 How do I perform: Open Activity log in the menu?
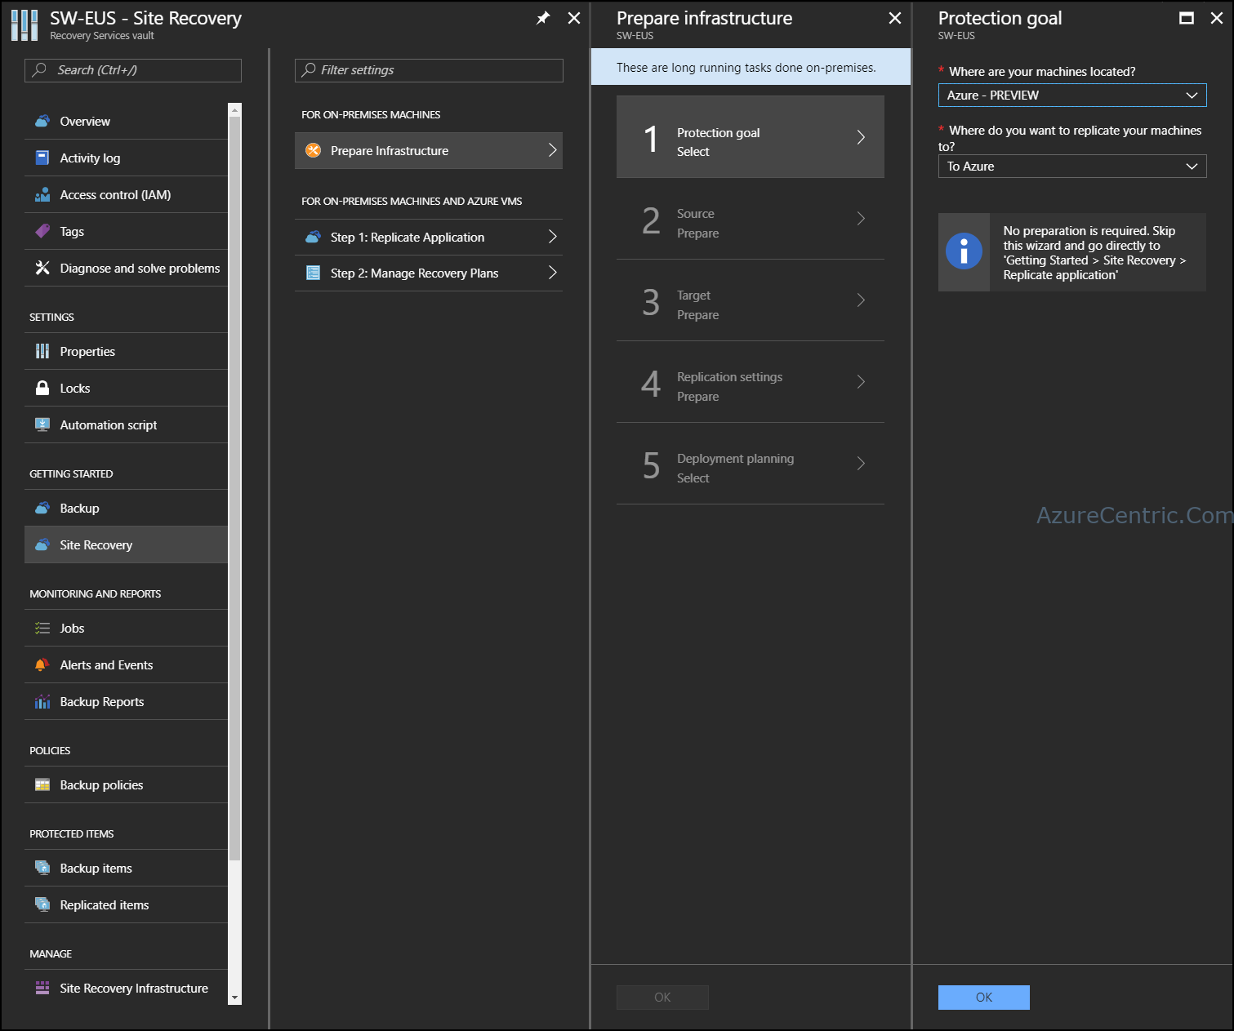pos(126,158)
